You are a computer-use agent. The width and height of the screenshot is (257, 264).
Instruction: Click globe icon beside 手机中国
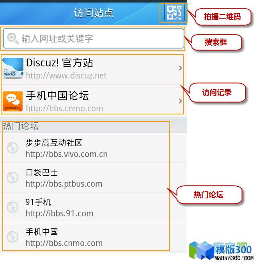click(x=12, y=237)
